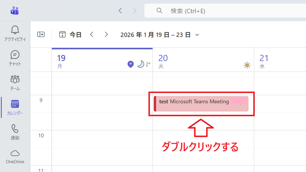Open the 通話 (Calls) section
Viewport: 306px width, 172px height.
click(x=15, y=131)
